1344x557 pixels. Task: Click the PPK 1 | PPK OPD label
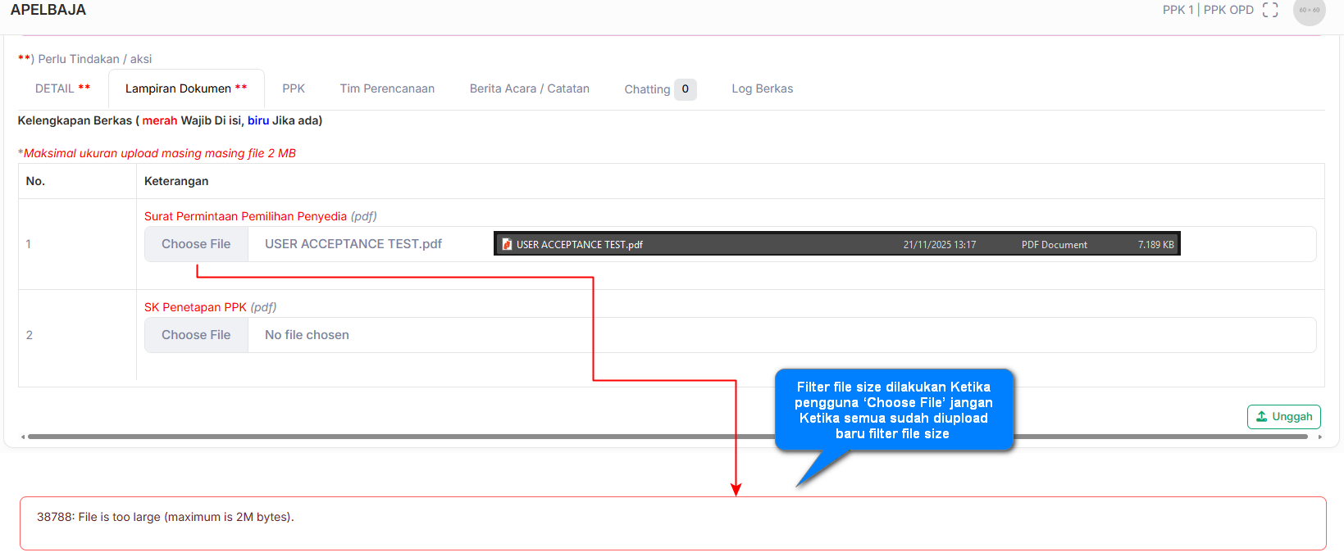pos(1208,10)
